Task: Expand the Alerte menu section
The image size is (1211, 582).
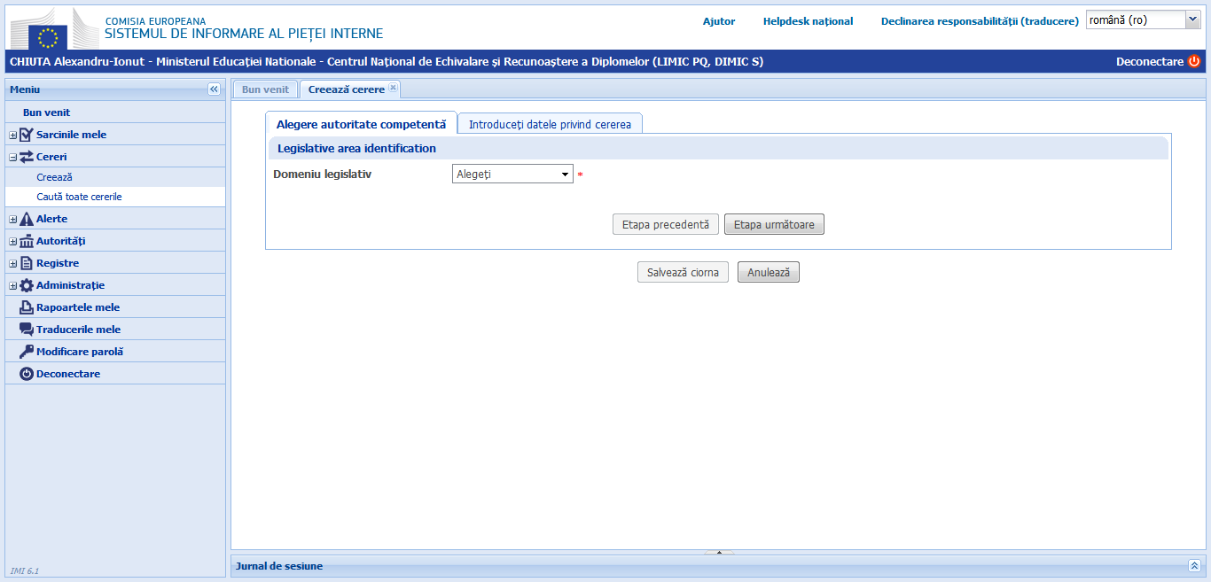Action: pos(13,220)
